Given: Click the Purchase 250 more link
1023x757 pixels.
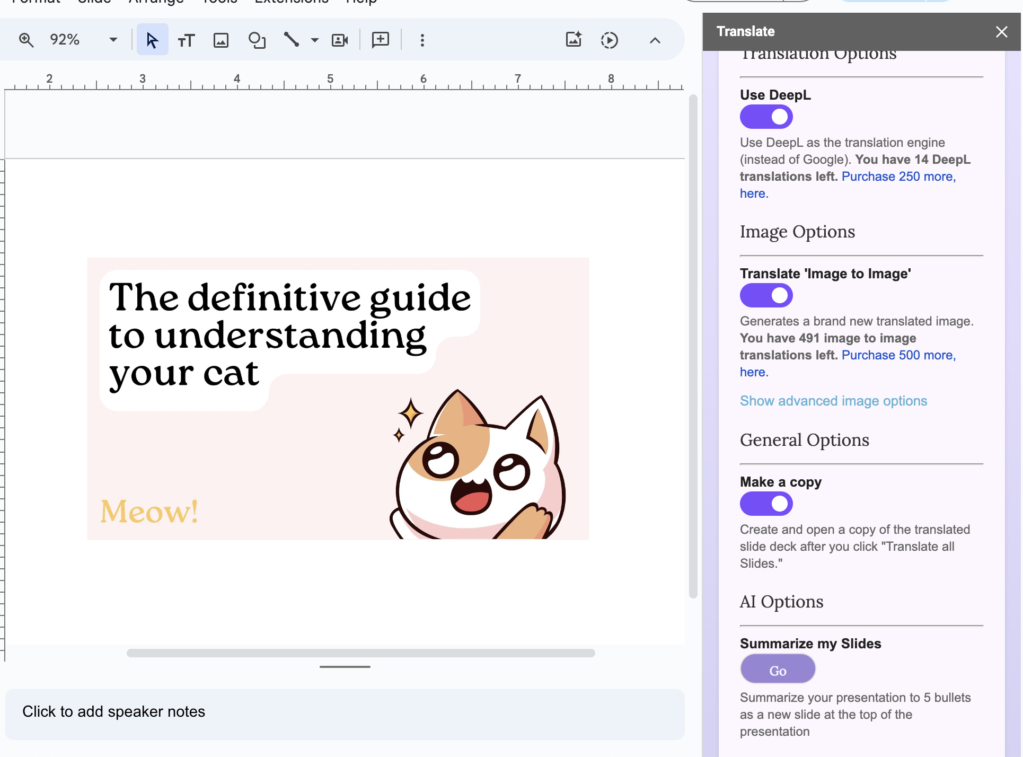Looking at the screenshot, I should coord(899,177).
